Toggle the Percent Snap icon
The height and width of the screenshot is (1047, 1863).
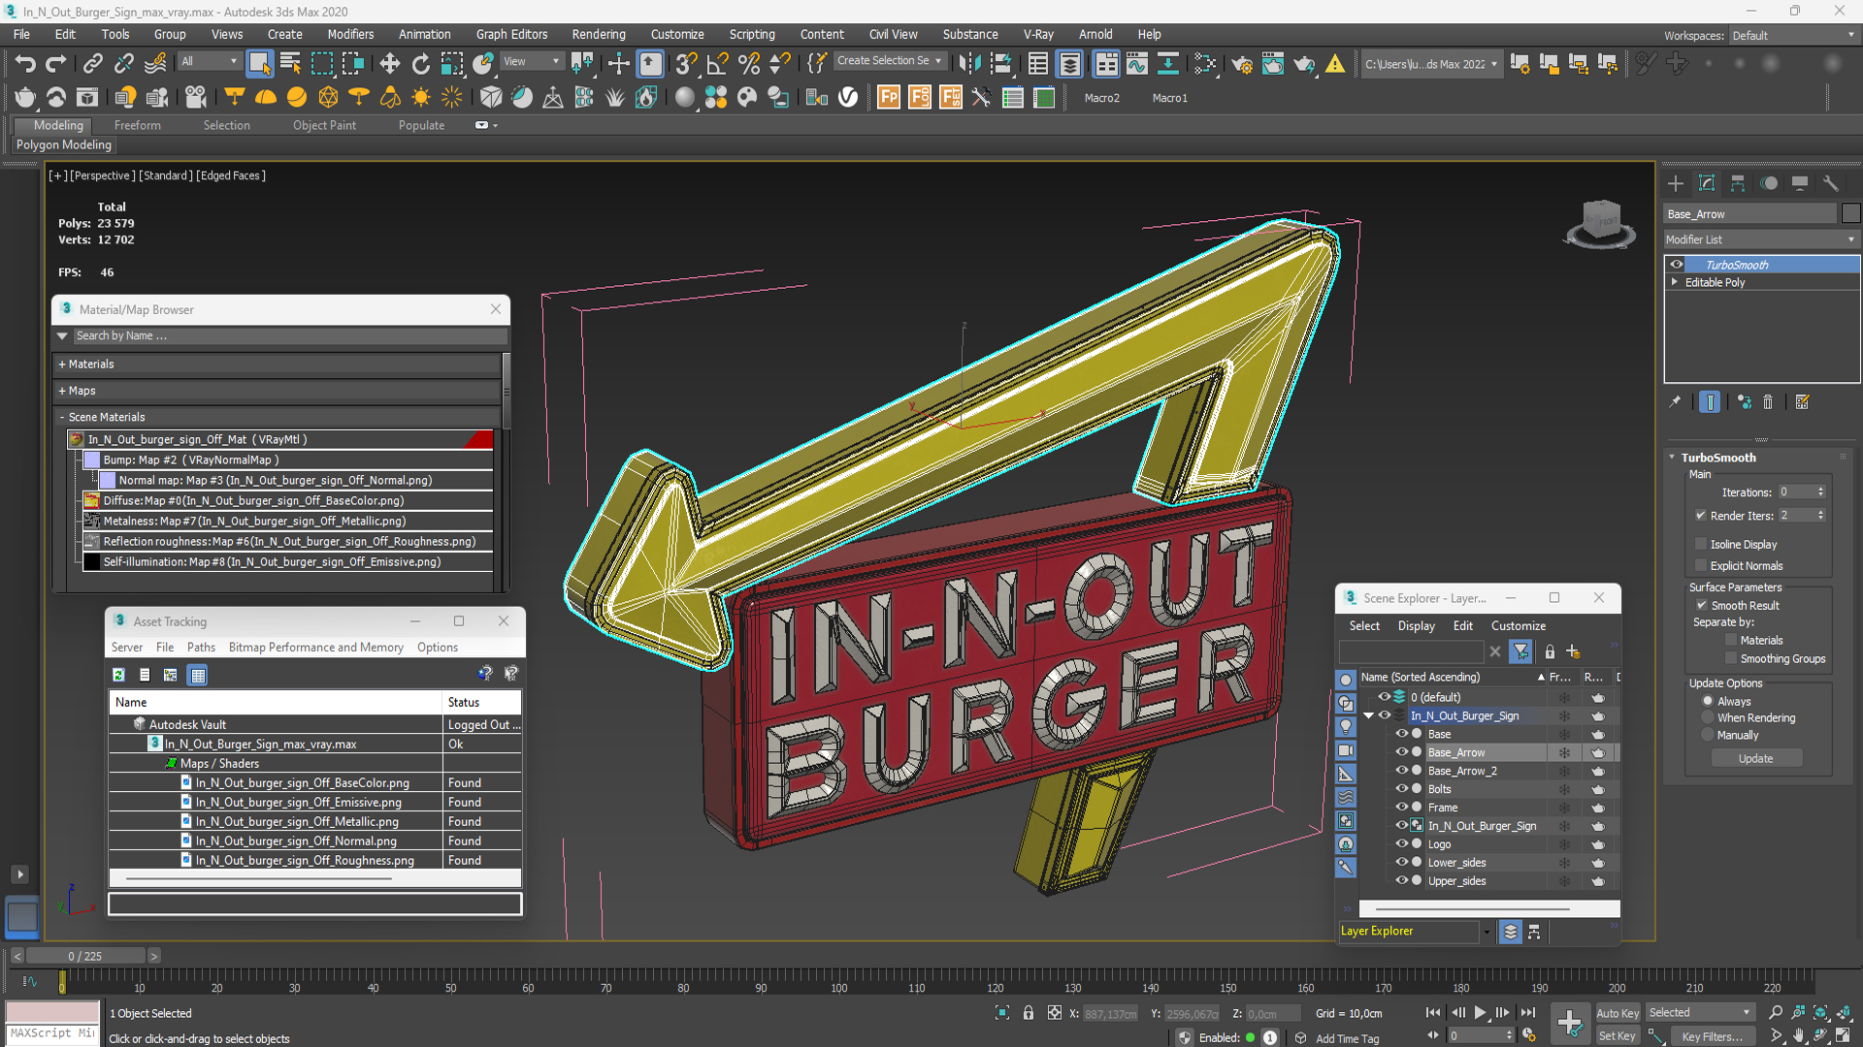point(749,64)
